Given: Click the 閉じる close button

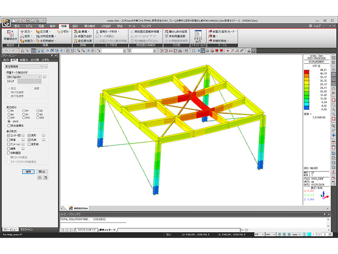Looking at the screenshot, I should (42, 172).
